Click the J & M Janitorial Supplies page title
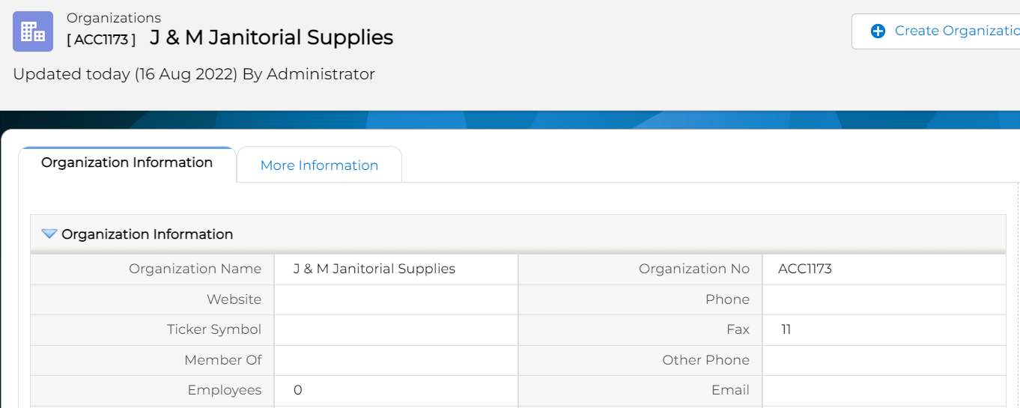1020x408 pixels. pyautogui.click(x=271, y=37)
